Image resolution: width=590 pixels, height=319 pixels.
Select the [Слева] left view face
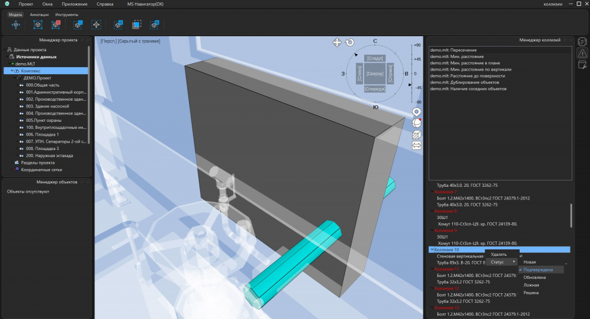[360, 74]
